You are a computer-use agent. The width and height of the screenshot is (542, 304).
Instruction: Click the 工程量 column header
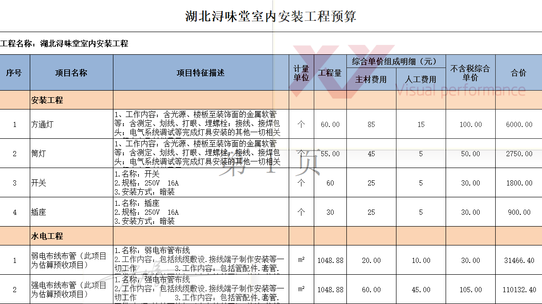point(330,73)
